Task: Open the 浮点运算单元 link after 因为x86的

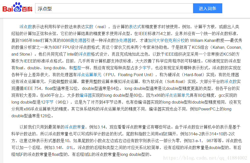Action: [x=177, y=95]
